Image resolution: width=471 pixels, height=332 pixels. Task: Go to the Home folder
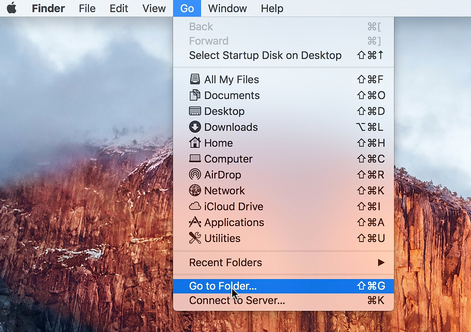tap(284, 143)
